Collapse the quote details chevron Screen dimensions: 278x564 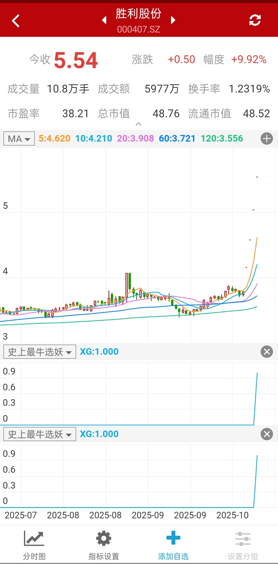139,124
